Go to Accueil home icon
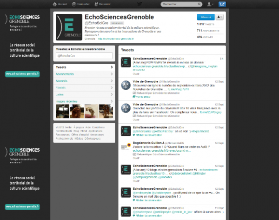Screen dimensions: 279x220 tap(60, 4)
